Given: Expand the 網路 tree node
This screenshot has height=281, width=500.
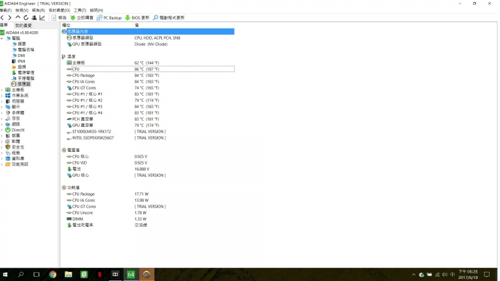Looking at the screenshot, I should [2, 124].
